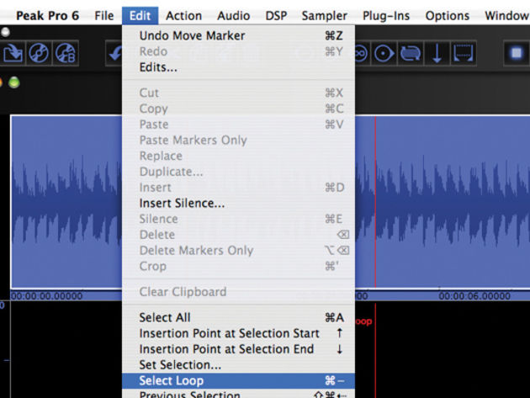The width and height of the screenshot is (530, 398).
Task: Click the circular target toolbar icon
Action: coord(384,53)
